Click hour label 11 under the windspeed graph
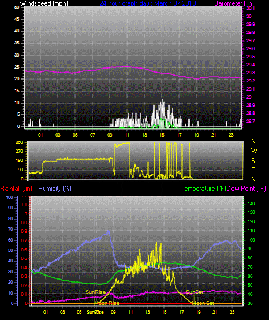The width and height of the screenshot is (269, 320). [x=127, y=135]
